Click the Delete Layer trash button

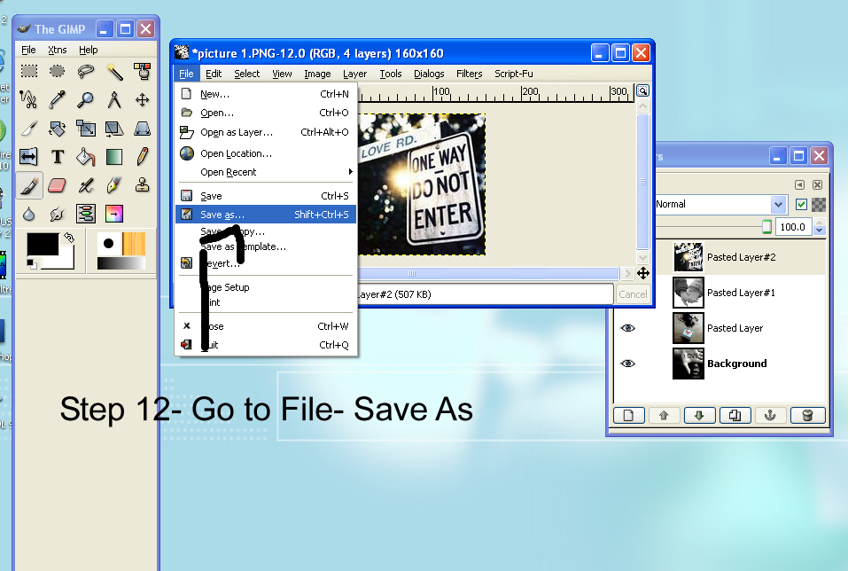808,415
